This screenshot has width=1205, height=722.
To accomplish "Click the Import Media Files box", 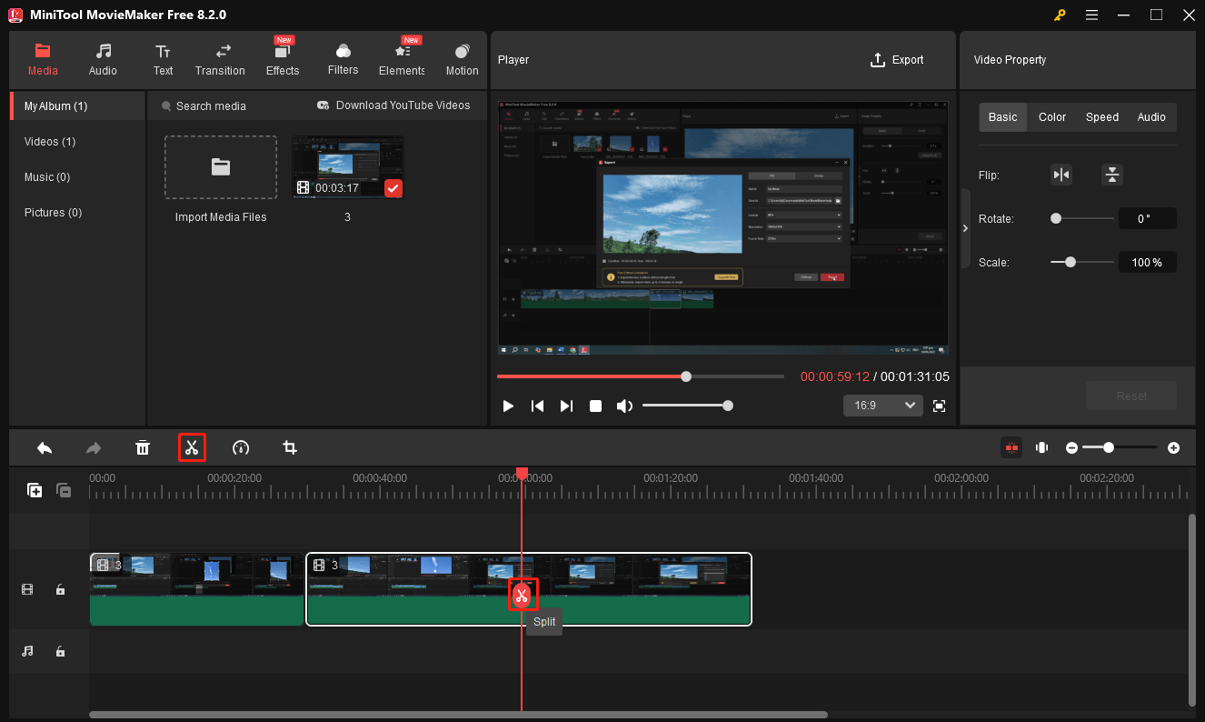I will click(221, 167).
